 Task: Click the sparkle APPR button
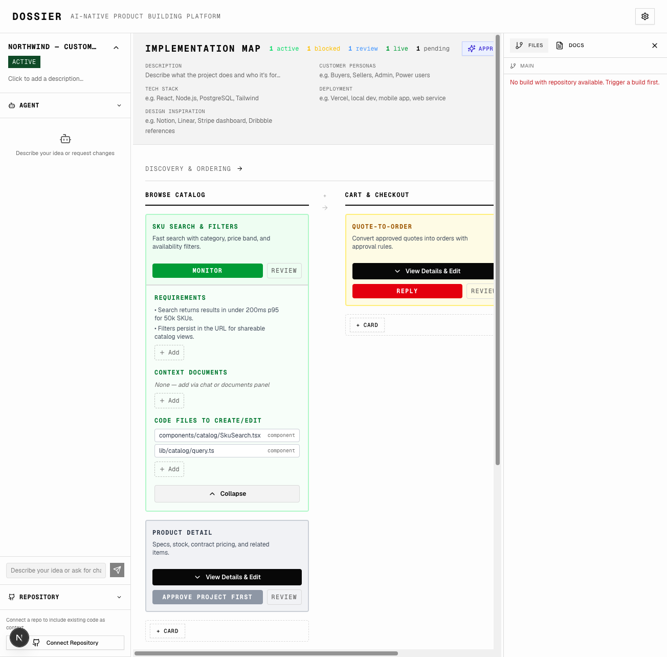[478, 49]
